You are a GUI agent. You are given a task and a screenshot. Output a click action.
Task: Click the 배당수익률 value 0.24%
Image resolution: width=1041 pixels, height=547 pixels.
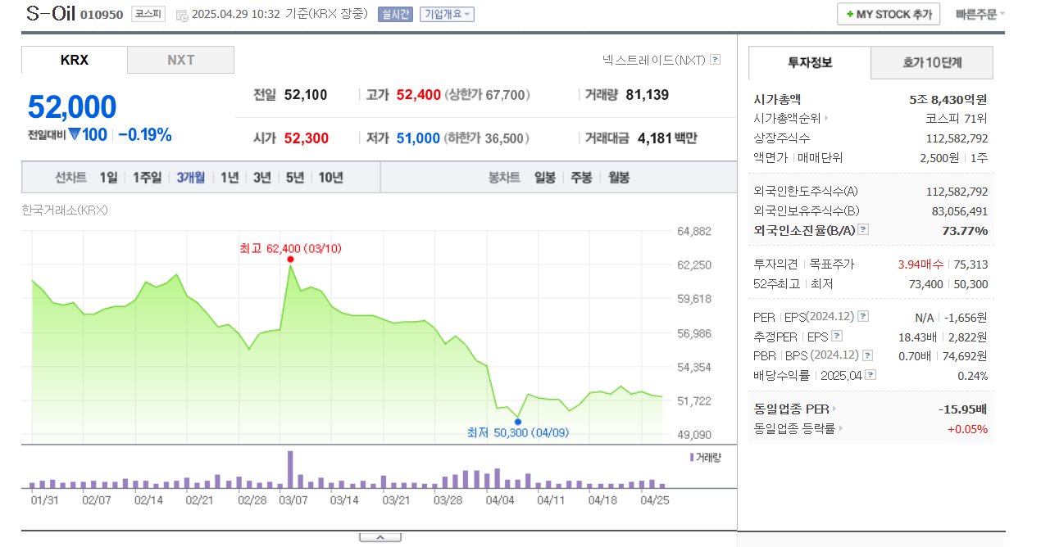click(973, 375)
